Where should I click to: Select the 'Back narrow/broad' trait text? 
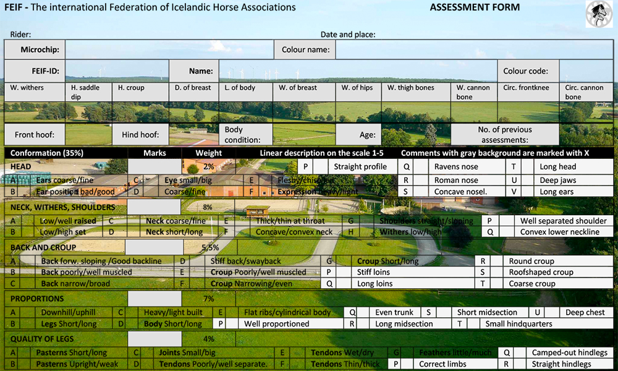(75, 283)
